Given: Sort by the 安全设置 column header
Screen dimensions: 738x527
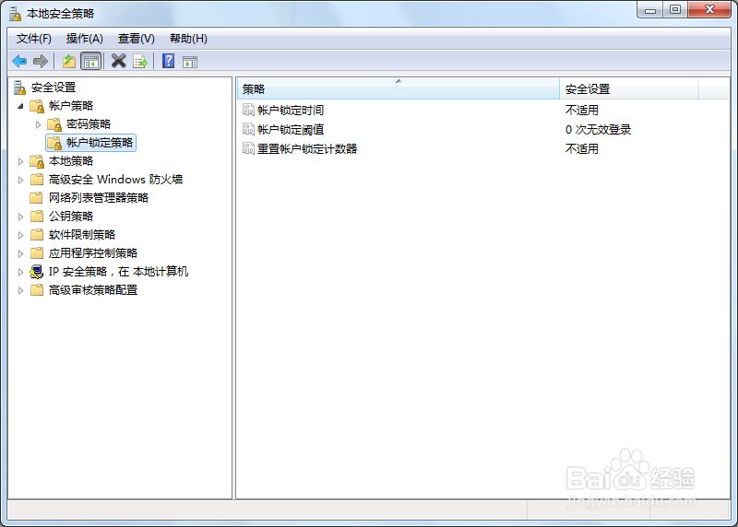Looking at the screenshot, I should [x=629, y=88].
